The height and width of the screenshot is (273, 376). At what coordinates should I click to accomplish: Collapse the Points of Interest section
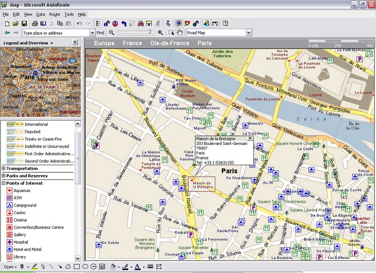click(x=4, y=183)
